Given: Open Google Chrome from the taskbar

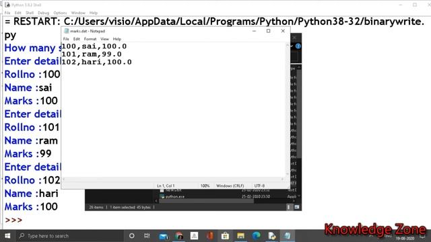Looking at the screenshot, I should (x=179, y=236).
